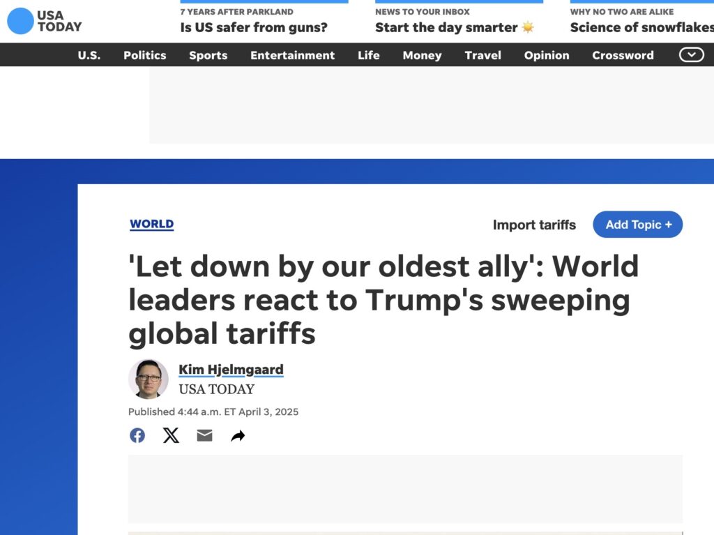
Task: Read 'Is US safer from guns?' story
Action: [x=254, y=28]
